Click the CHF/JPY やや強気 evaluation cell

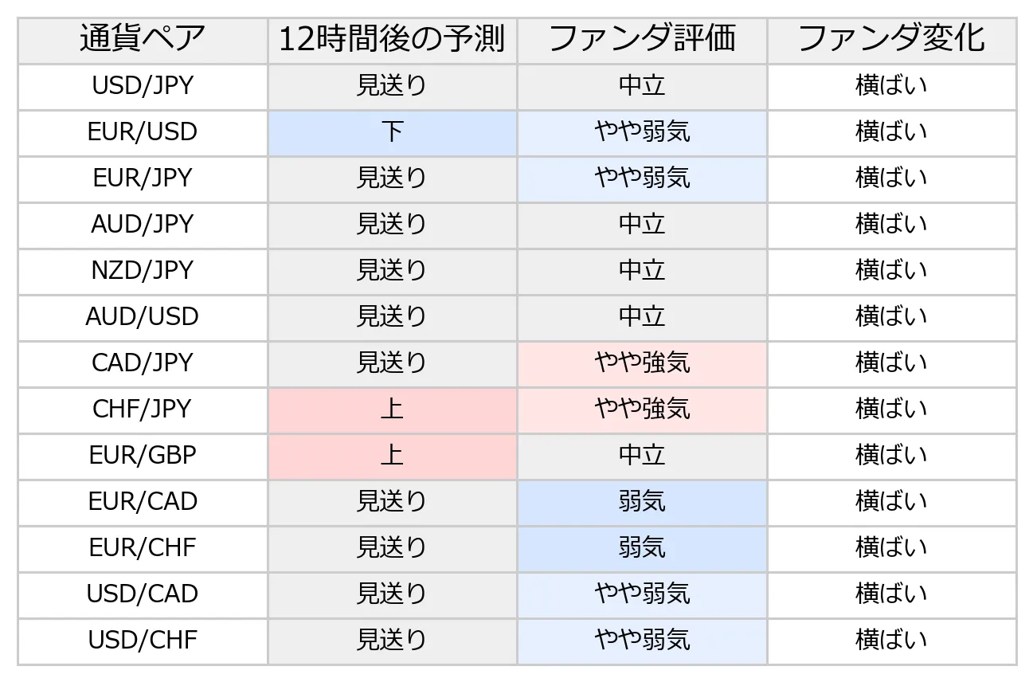(x=642, y=410)
